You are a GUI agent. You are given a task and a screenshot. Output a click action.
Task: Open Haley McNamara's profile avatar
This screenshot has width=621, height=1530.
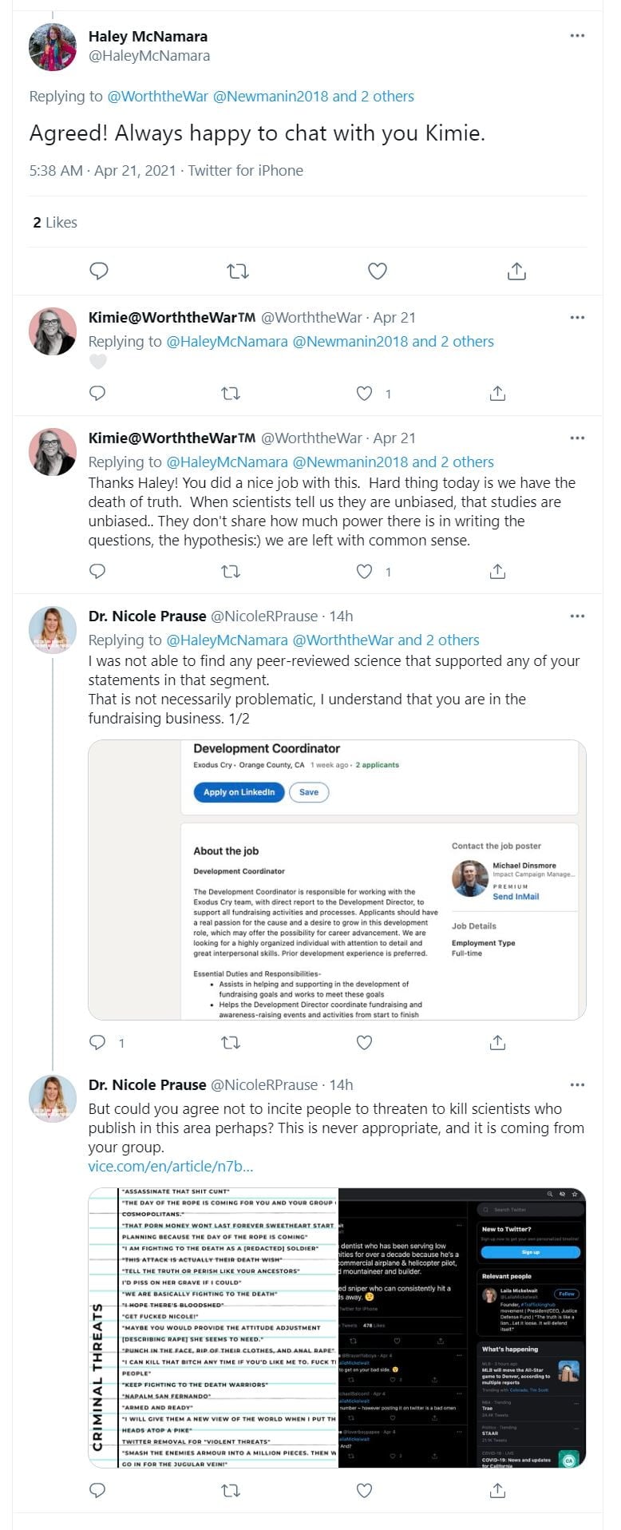coord(53,47)
